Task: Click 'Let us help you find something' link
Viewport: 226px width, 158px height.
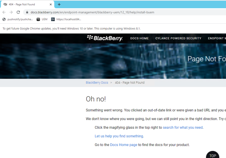Action: point(119,136)
